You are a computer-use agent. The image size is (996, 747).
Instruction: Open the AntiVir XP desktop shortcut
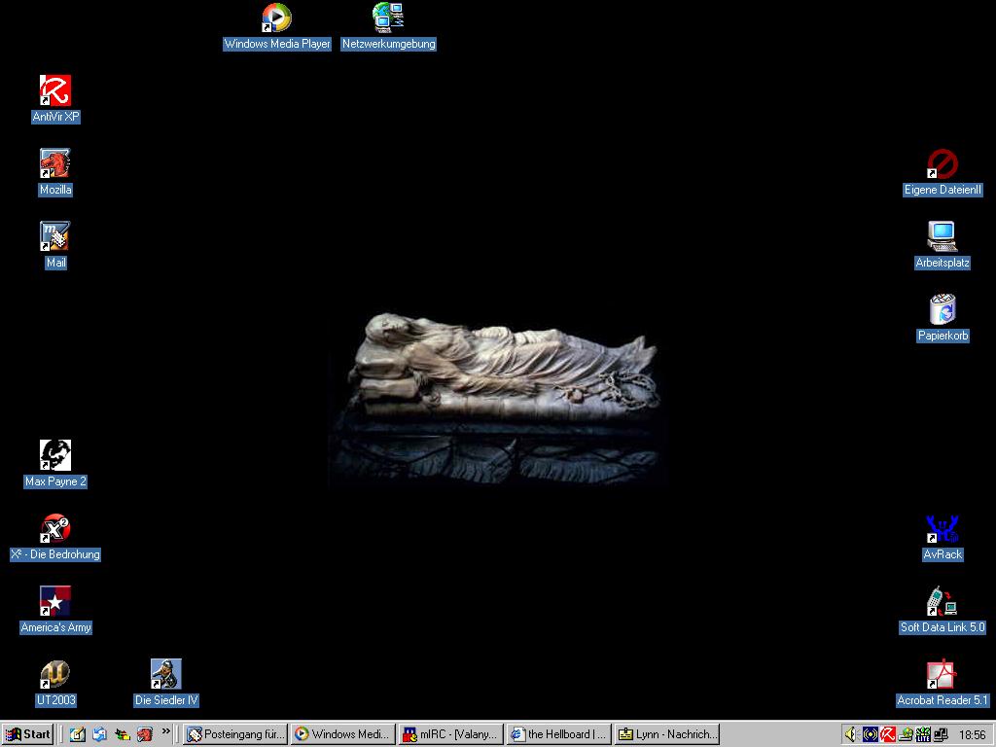click(x=55, y=91)
